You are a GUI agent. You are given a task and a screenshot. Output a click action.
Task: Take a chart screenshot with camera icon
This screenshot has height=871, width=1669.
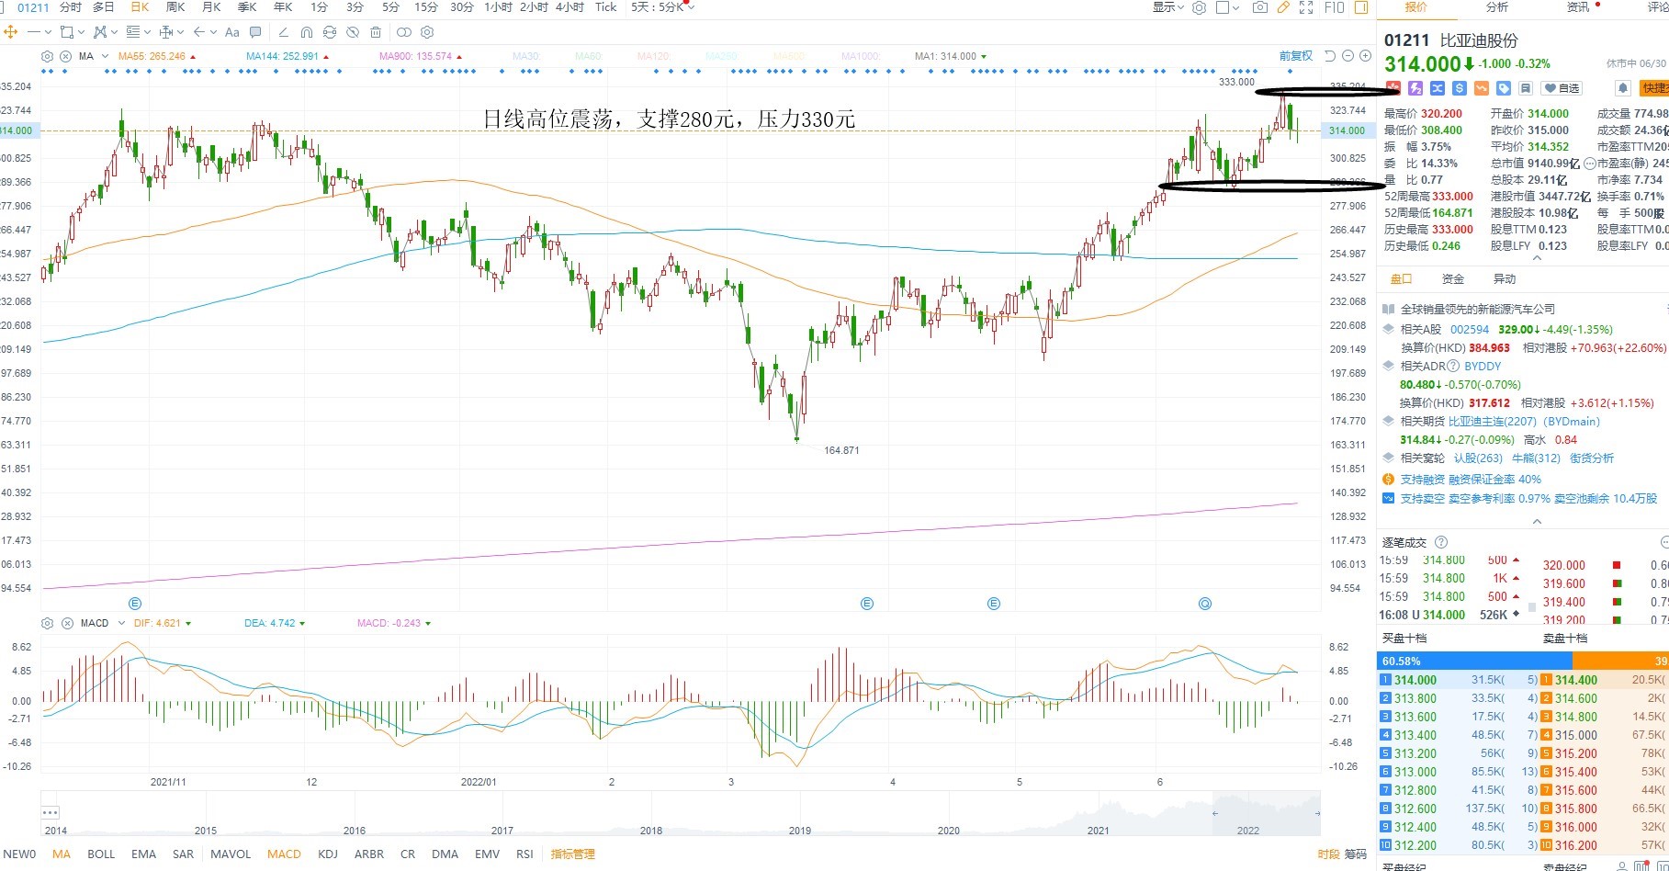[x=1260, y=7]
